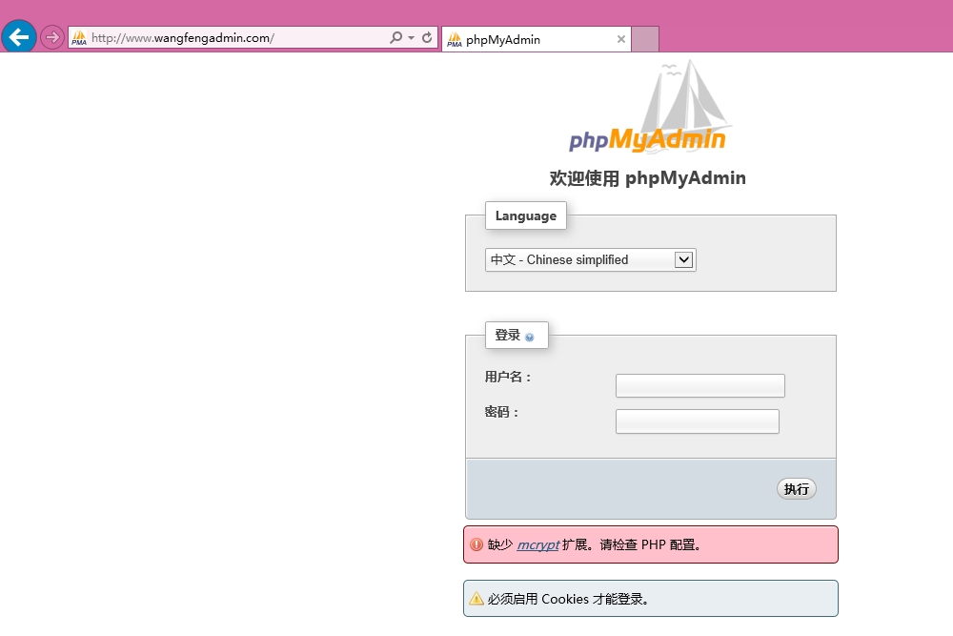Close the phpMyAdmin tab

(621, 39)
